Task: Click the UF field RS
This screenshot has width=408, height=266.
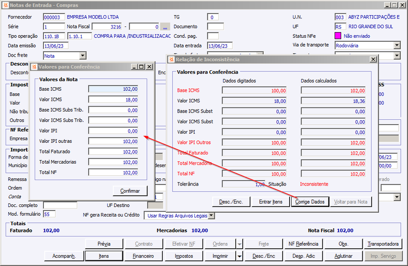Action: coord(340,26)
